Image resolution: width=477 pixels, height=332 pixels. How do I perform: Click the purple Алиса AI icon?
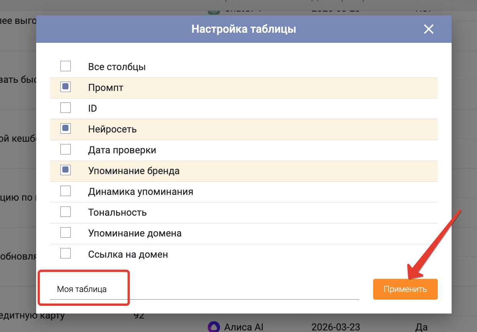tap(213, 327)
